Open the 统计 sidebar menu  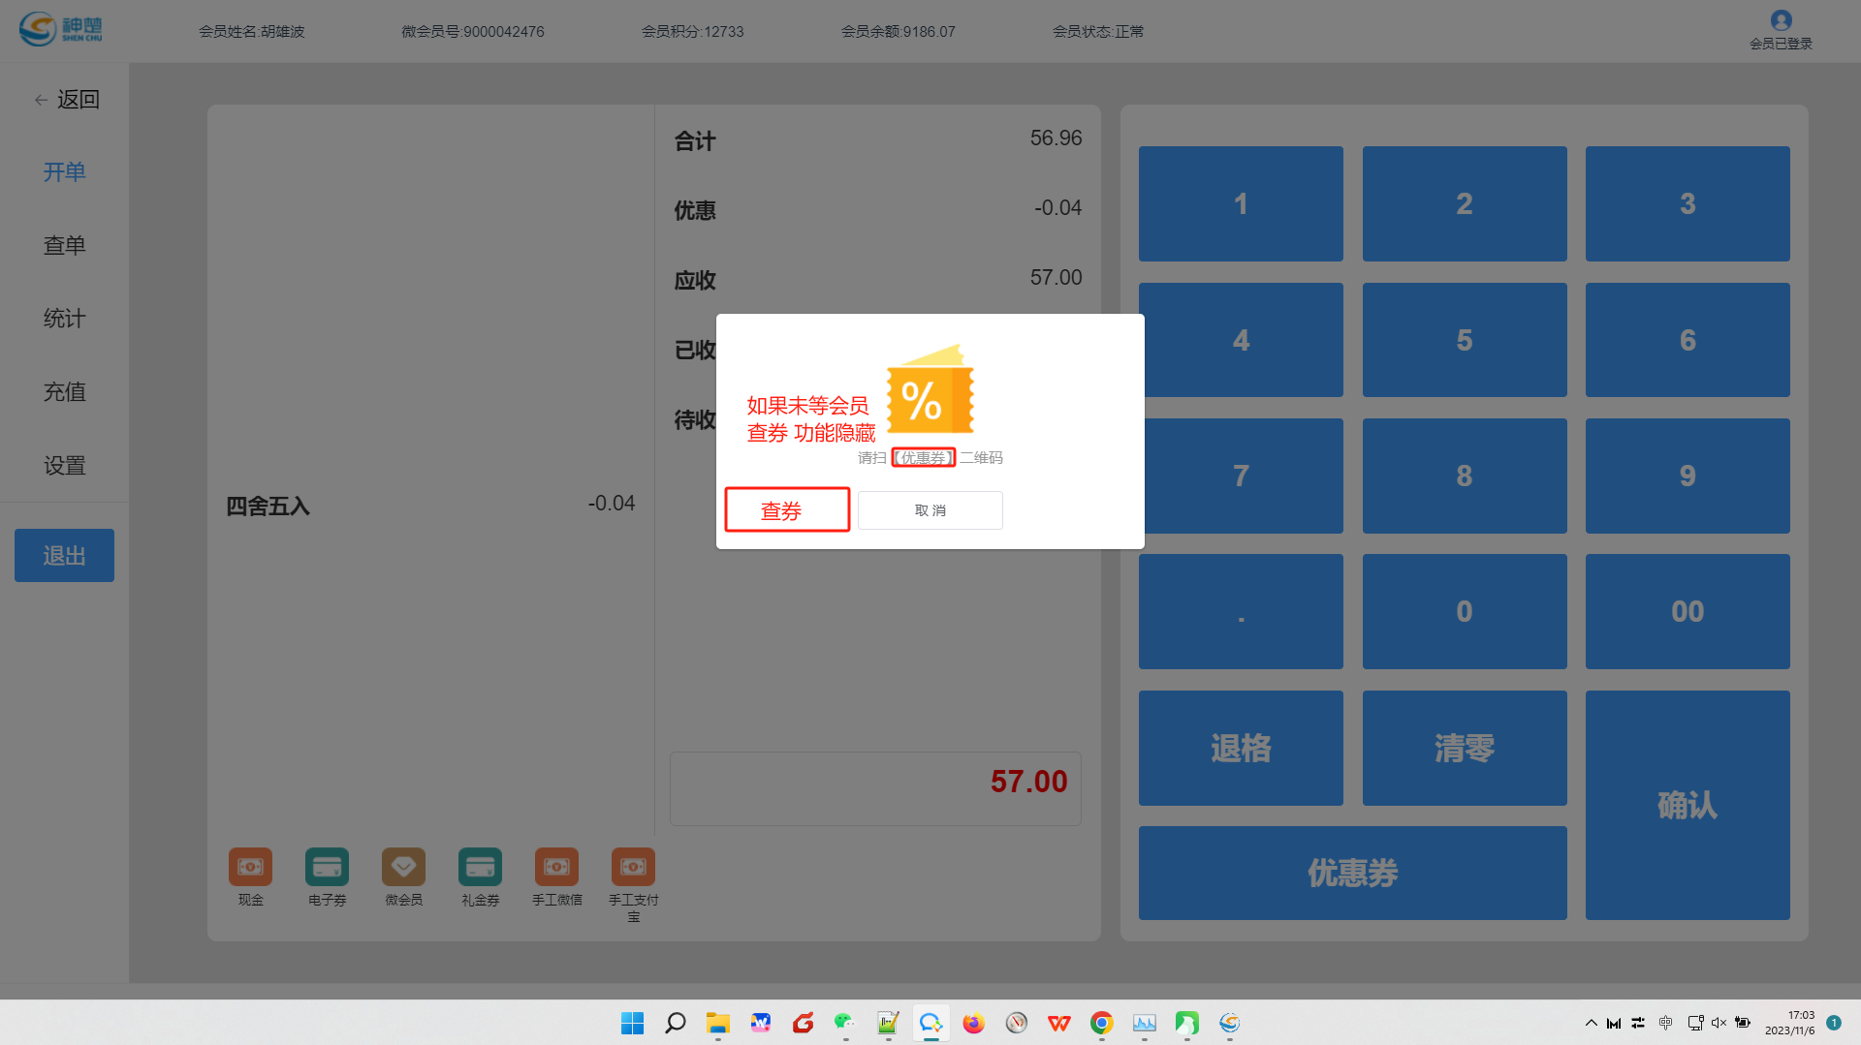point(64,319)
